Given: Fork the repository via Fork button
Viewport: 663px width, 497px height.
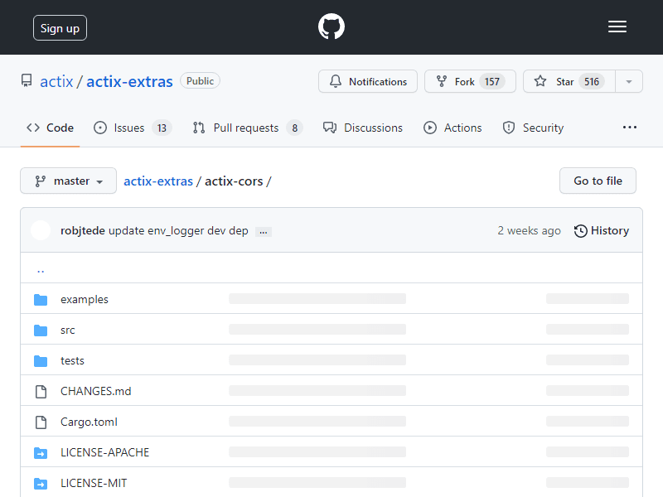Looking at the screenshot, I should coord(470,81).
